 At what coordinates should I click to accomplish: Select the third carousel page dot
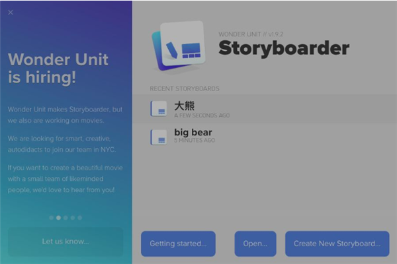coord(66,218)
